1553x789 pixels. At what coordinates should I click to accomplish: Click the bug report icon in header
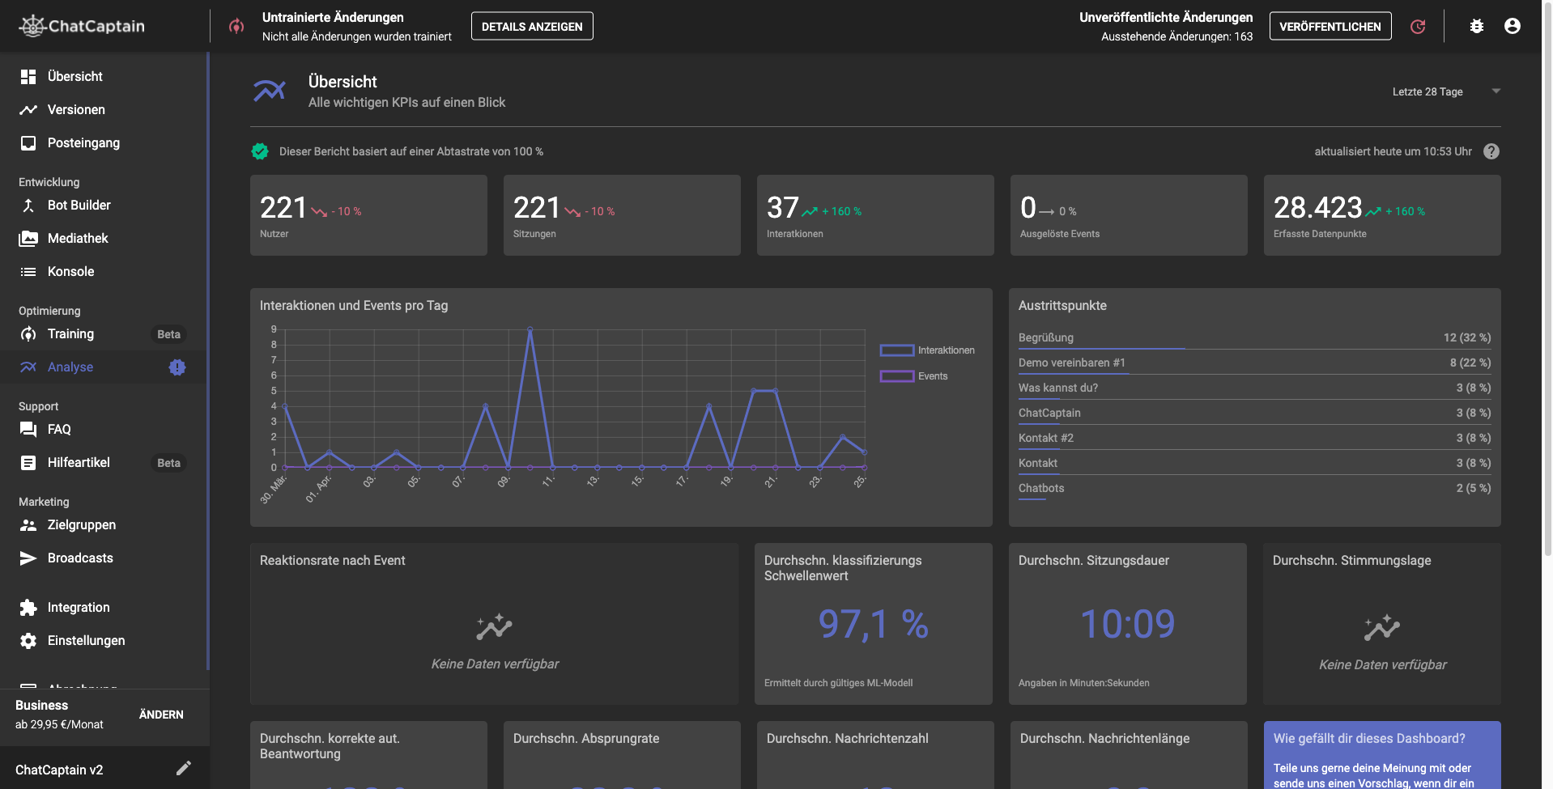click(1477, 26)
